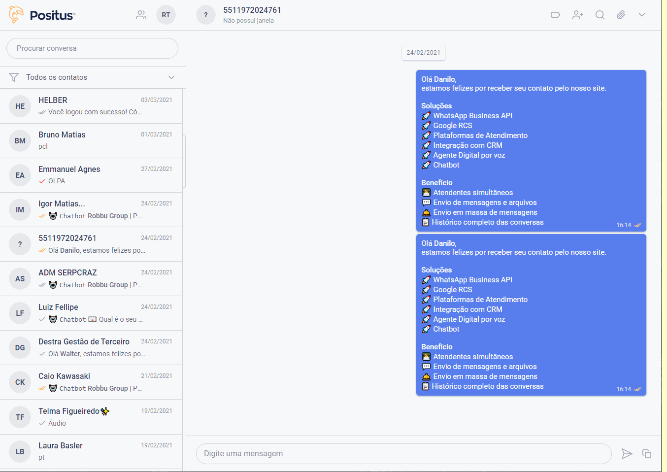Viewport: 667px width, 472px height.
Task: Open message templates copy icon
Action: 647,454
